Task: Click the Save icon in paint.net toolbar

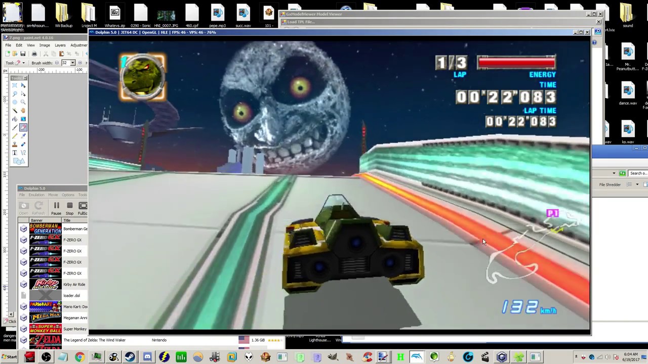Action: pyautogui.click(x=23, y=54)
